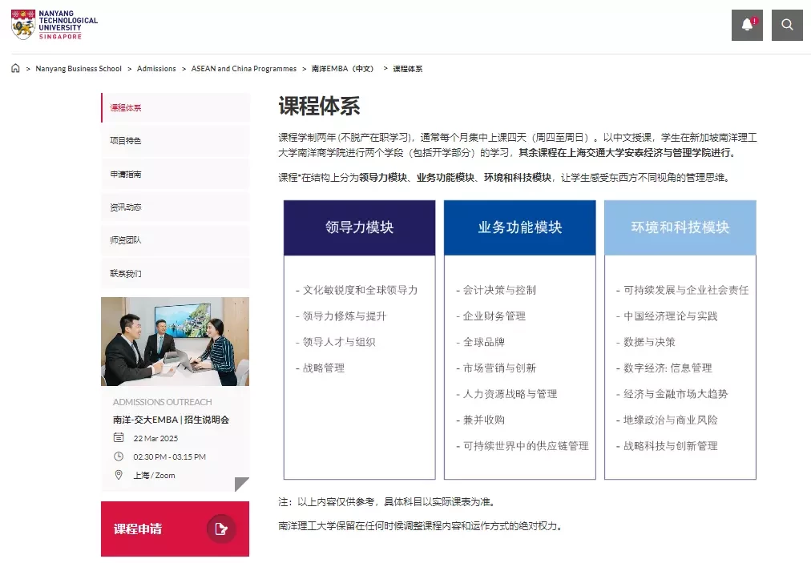Click 会计决策与控制 course text
Image resolution: width=811 pixels, height=563 pixels.
point(499,290)
